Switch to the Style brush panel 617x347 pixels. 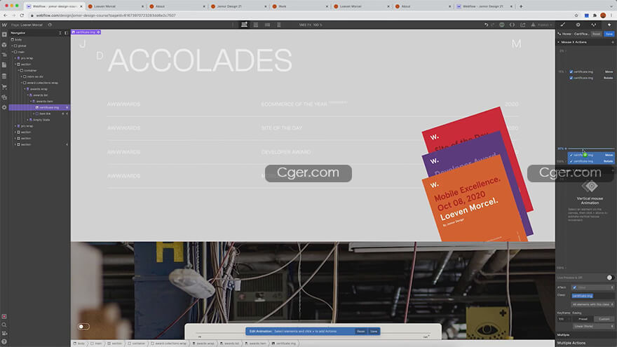pyautogui.click(x=563, y=25)
